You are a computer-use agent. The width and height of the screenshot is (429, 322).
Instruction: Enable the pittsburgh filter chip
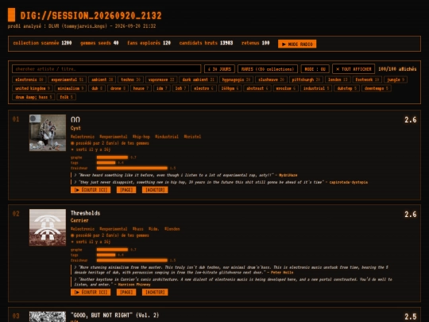point(306,80)
